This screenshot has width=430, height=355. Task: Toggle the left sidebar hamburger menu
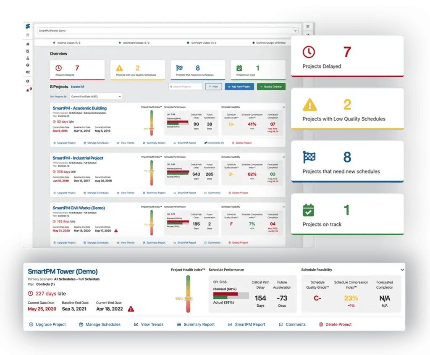click(28, 35)
